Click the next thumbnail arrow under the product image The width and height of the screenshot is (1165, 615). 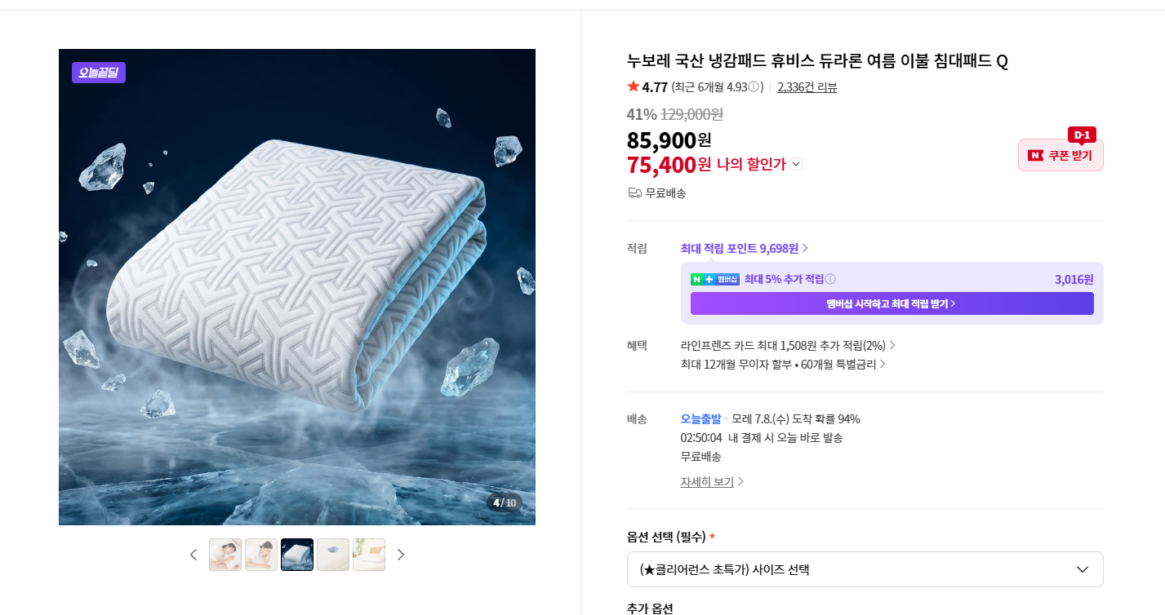click(401, 555)
